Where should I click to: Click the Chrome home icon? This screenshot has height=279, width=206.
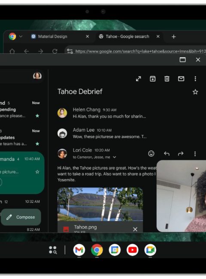tap(12, 51)
